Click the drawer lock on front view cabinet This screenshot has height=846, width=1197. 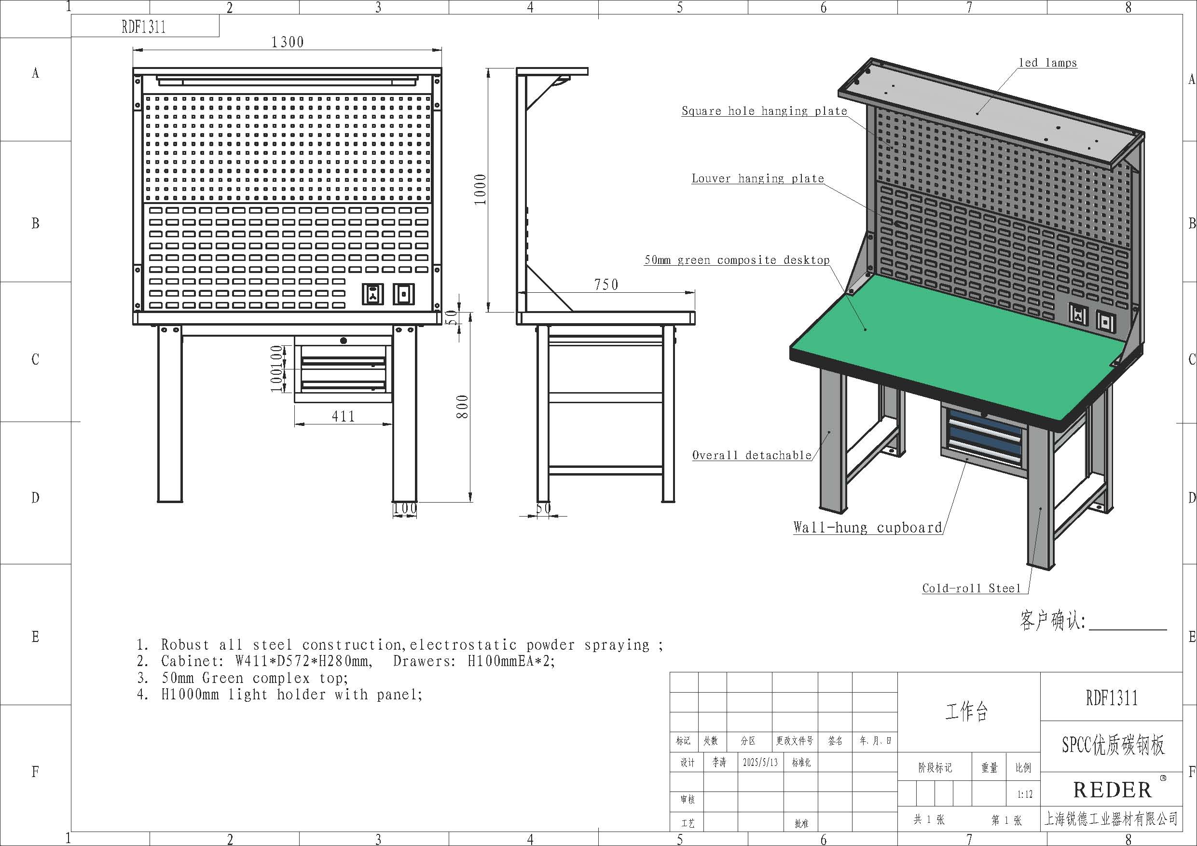pyautogui.click(x=343, y=341)
